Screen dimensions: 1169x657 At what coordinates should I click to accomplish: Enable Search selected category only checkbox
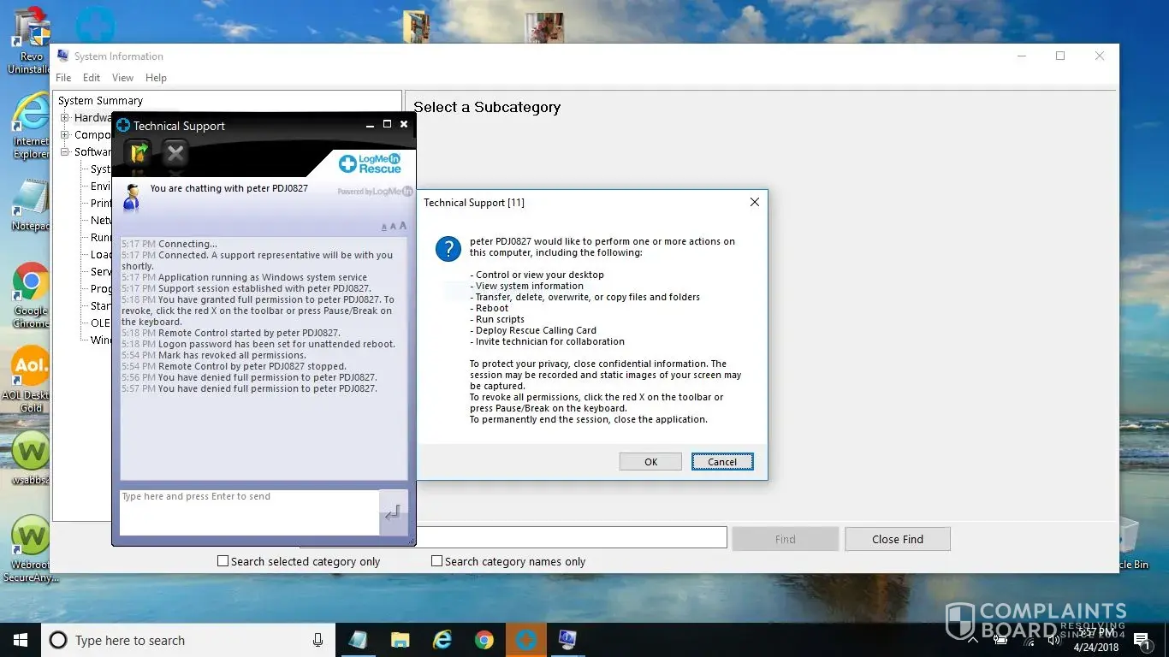223,561
